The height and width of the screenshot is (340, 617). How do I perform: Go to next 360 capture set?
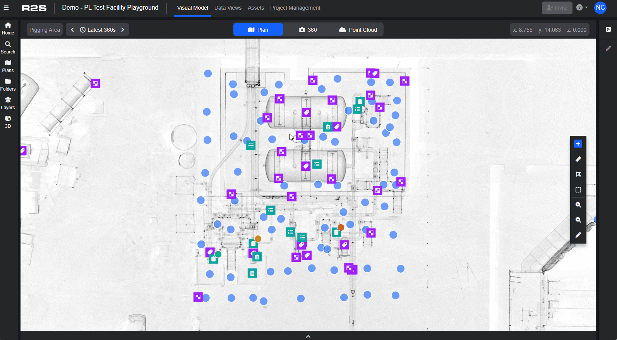[x=123, y=30]
